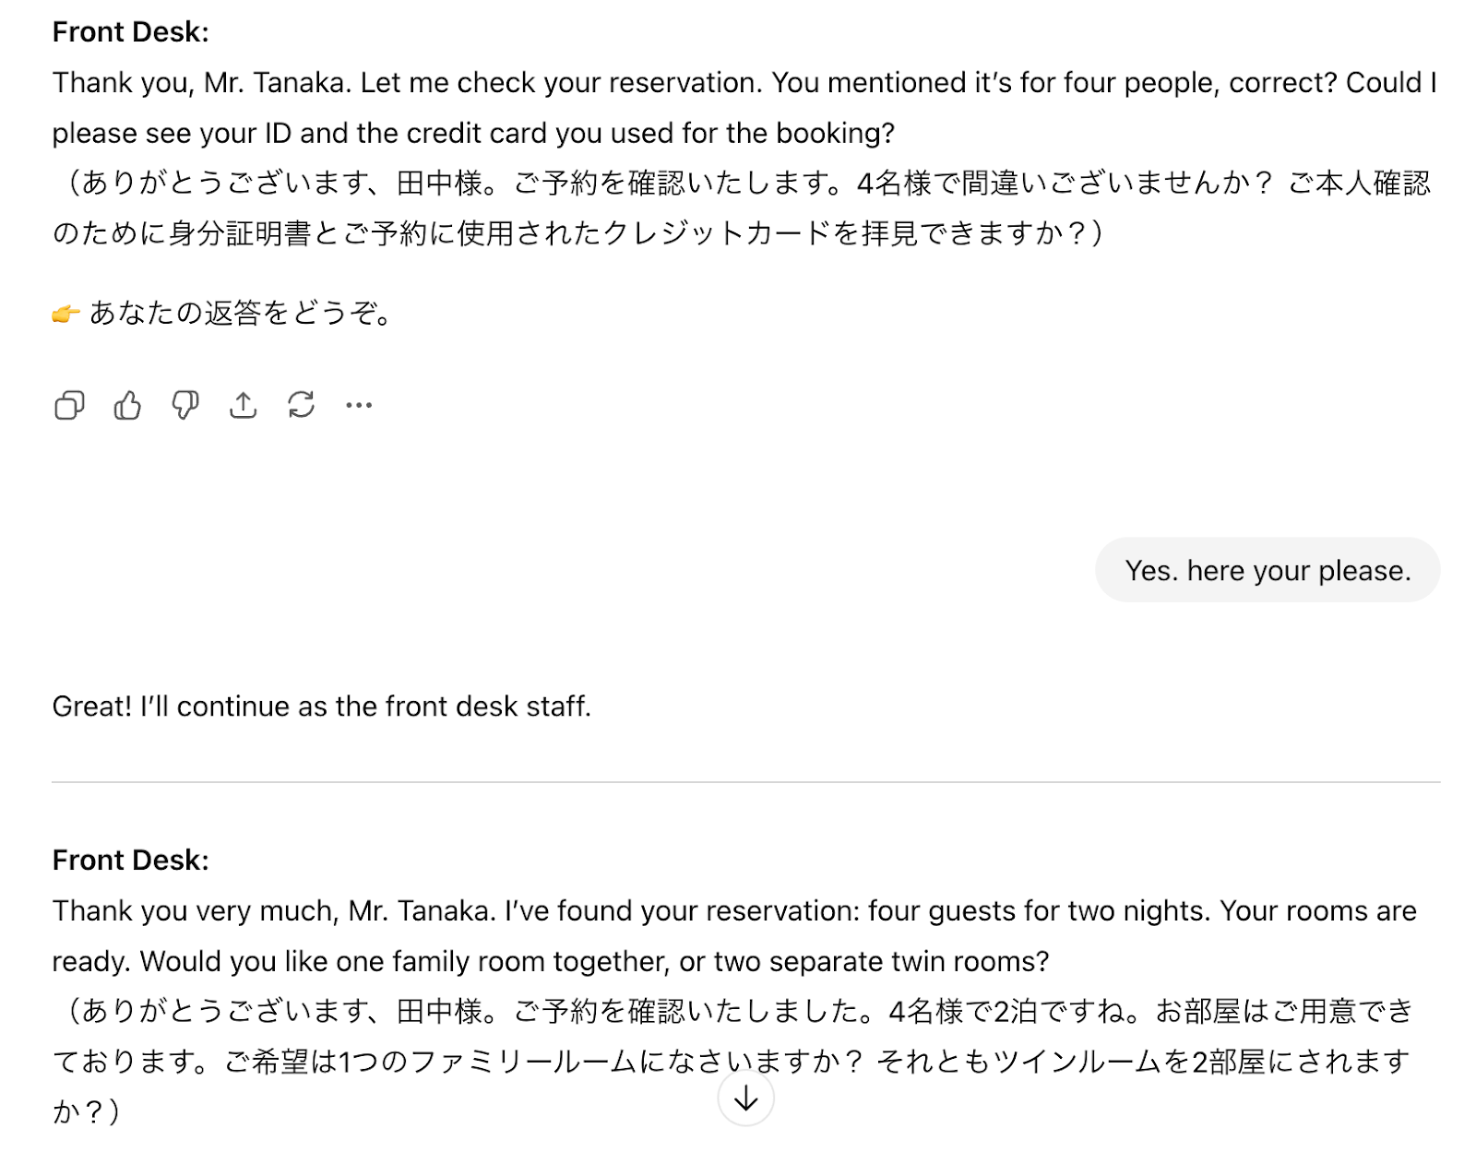Click the horizontal divider line between responses
This screenshot has width=1476, height=1152.
pyautogui.click(x=745, y=782)
